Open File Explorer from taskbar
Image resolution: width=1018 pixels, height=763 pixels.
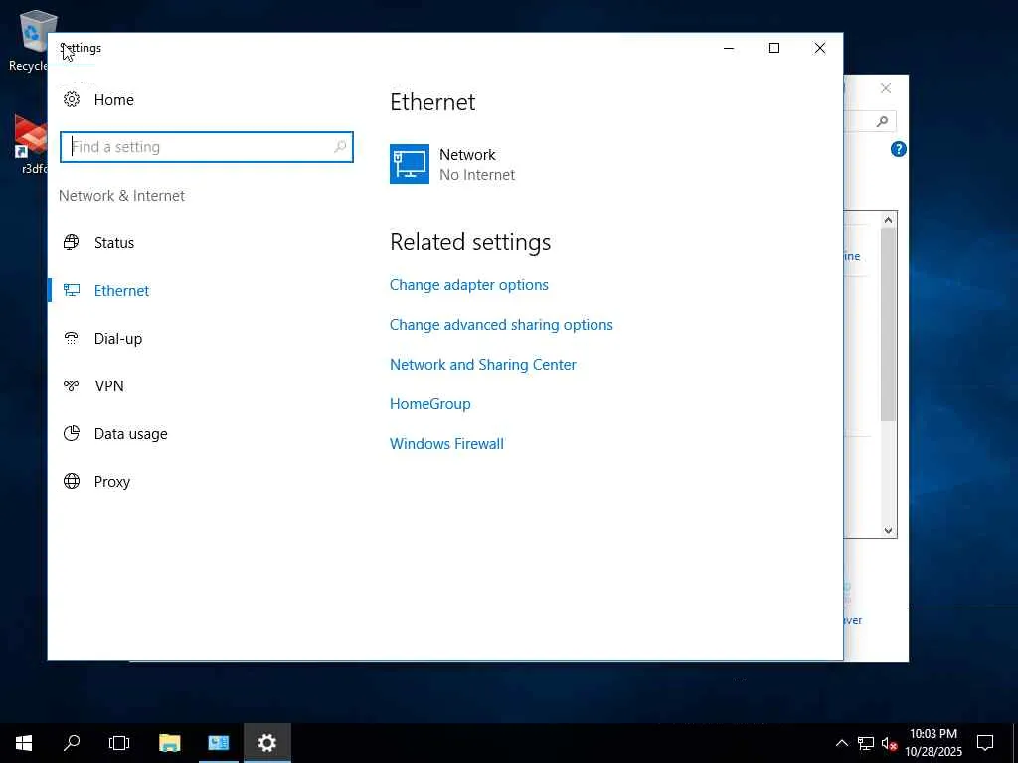click(169, 743)
